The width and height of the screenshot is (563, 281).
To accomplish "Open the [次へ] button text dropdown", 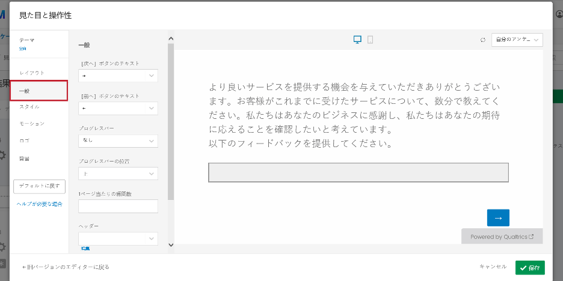I will (118, 76).
